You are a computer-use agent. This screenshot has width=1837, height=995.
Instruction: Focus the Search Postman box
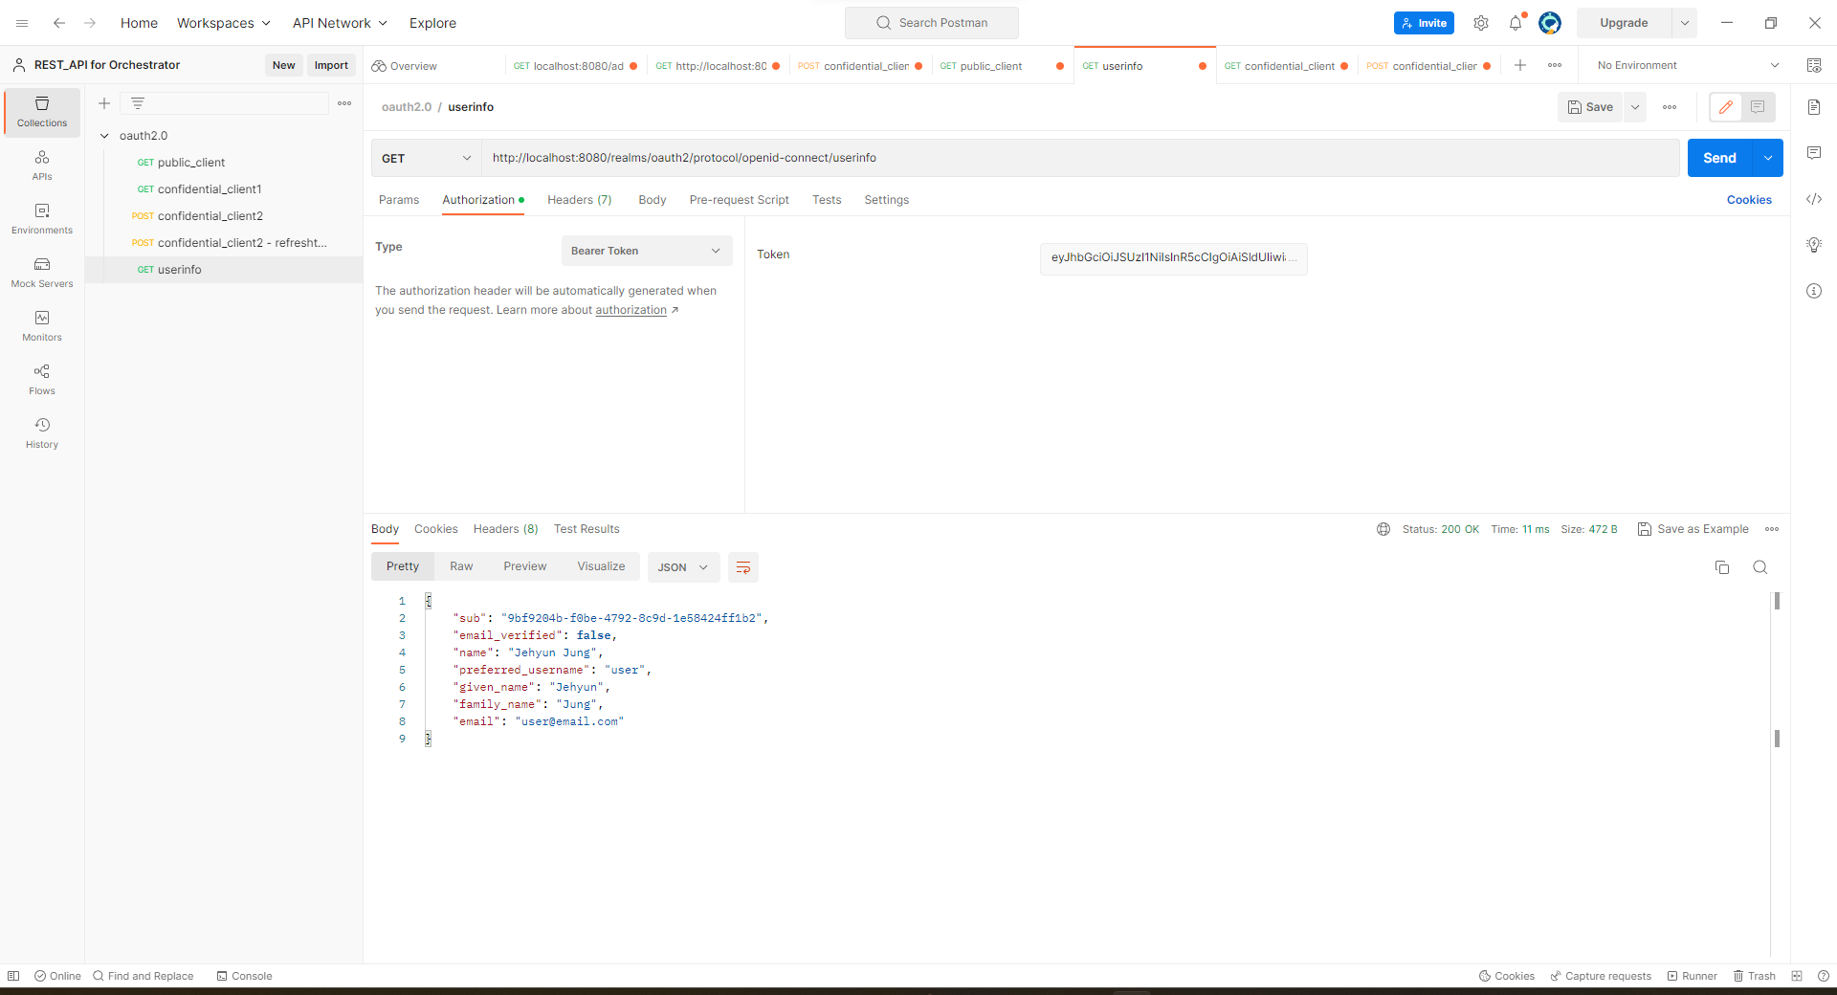932,23
